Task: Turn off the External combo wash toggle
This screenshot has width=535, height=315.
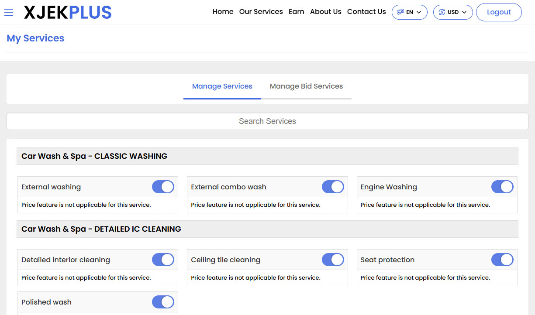Action: point(333,187)
